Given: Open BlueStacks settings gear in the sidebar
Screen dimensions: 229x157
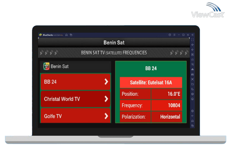Looking at the screenshot, I should [192, 111].
